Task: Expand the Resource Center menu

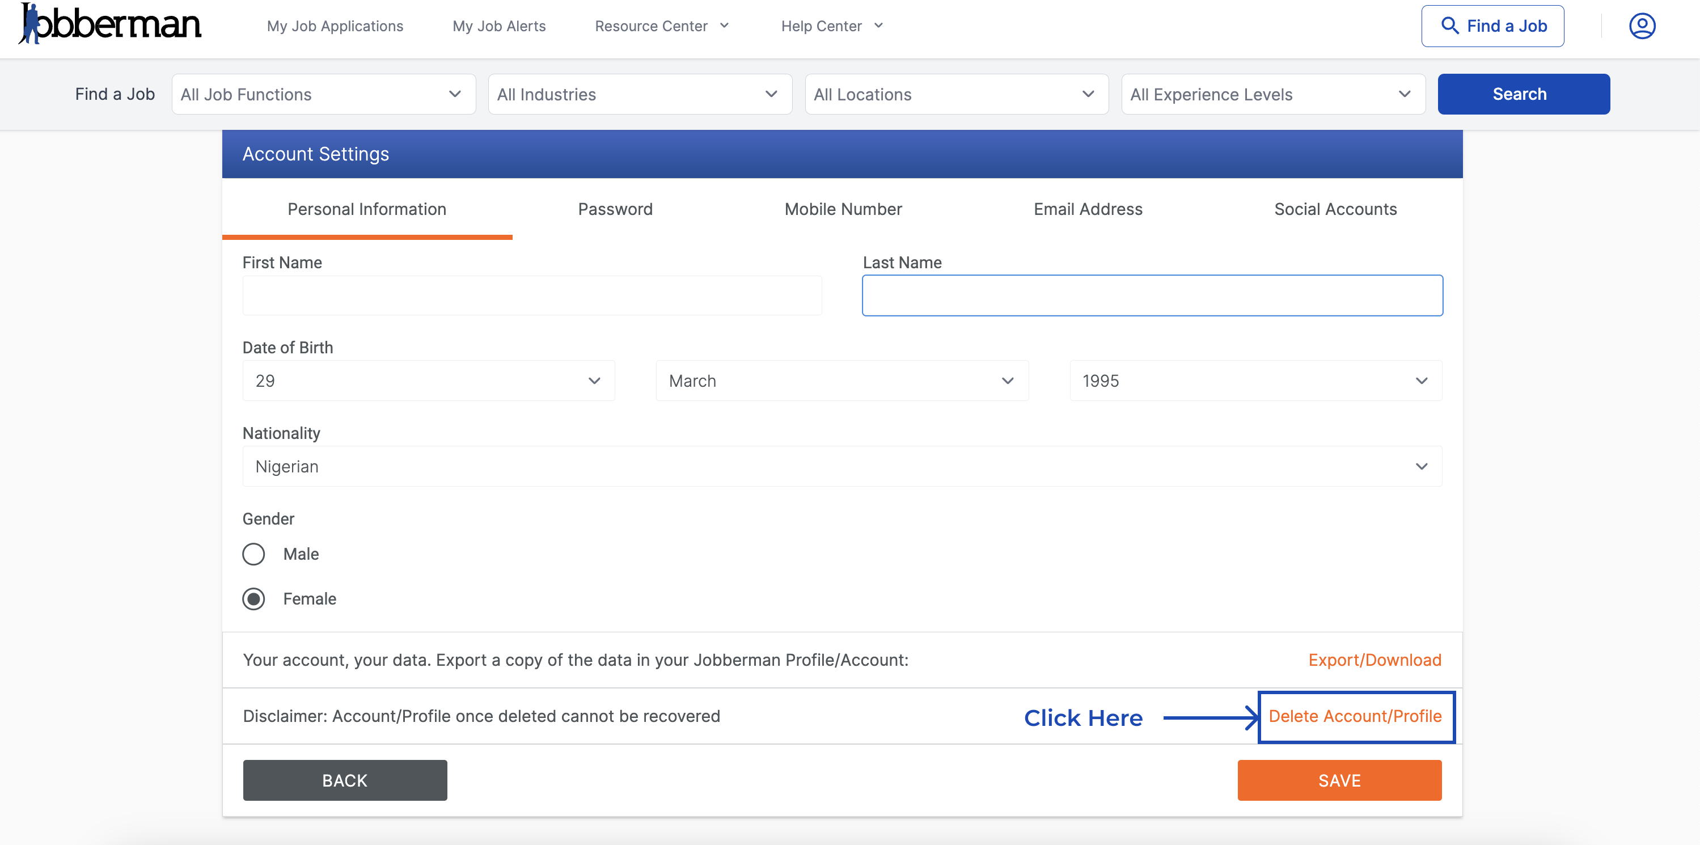Action: [662, 26]
